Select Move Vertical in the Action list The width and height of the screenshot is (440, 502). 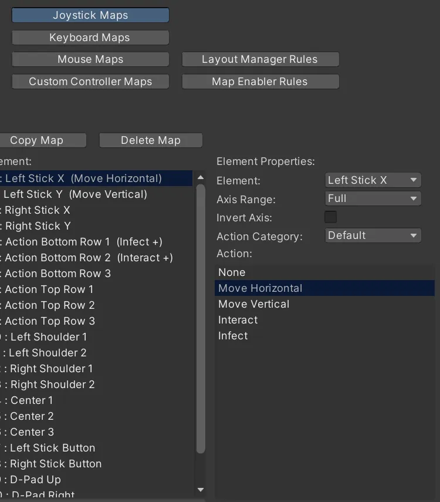click(324, 304)
